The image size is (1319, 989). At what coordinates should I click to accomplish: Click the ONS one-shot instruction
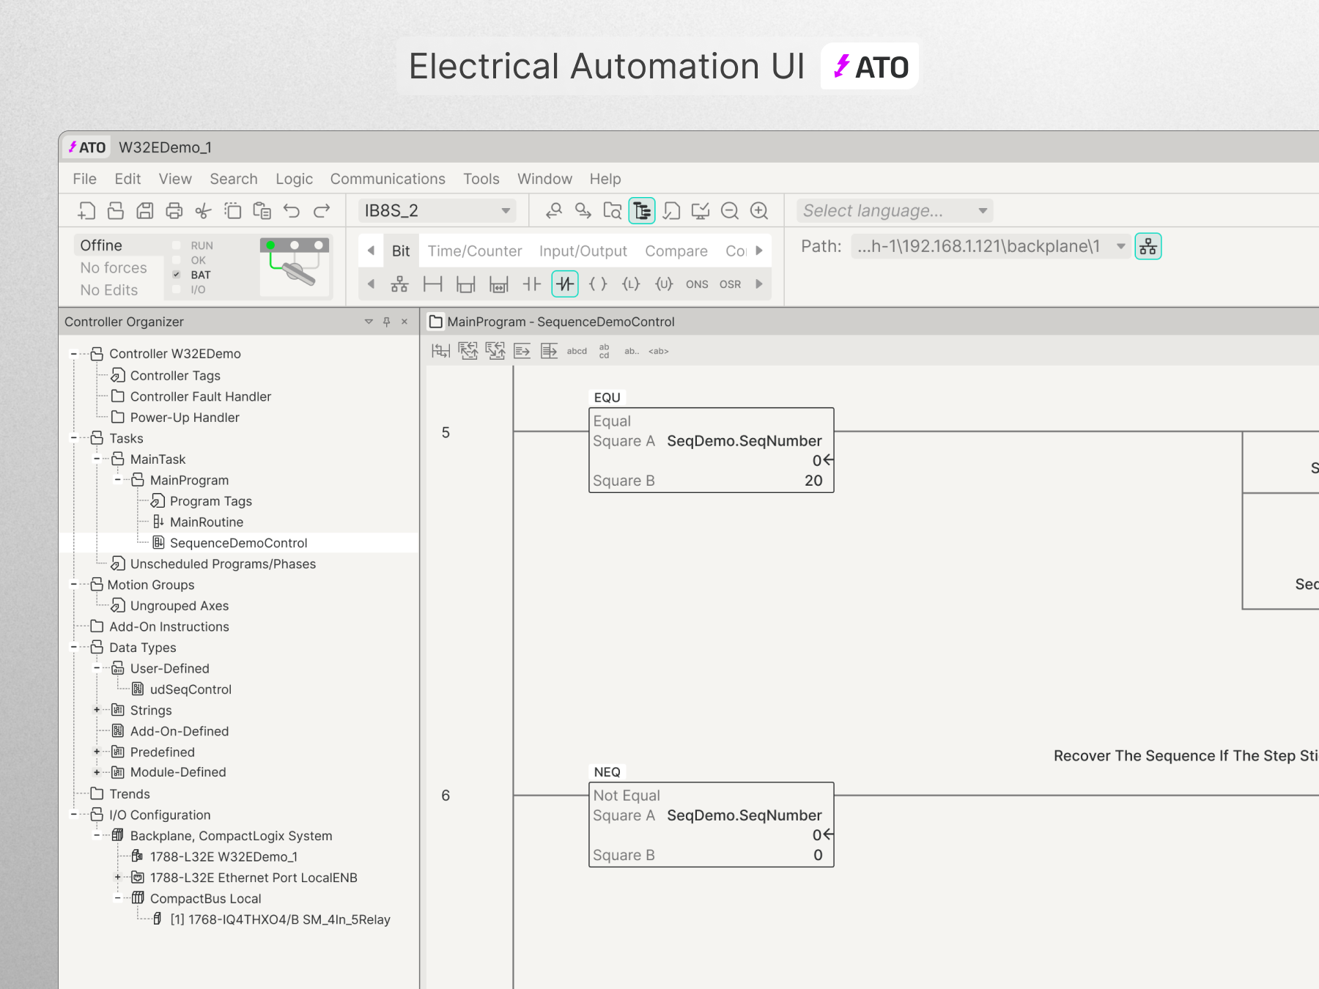pos(697,284)
